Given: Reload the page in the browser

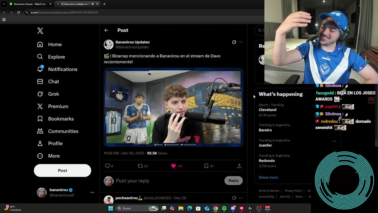Looking at the screenshot, I should [18, 12].
